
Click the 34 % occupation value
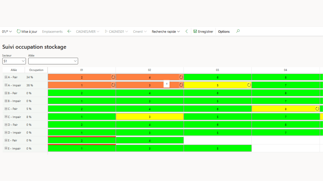click(30, 77)
